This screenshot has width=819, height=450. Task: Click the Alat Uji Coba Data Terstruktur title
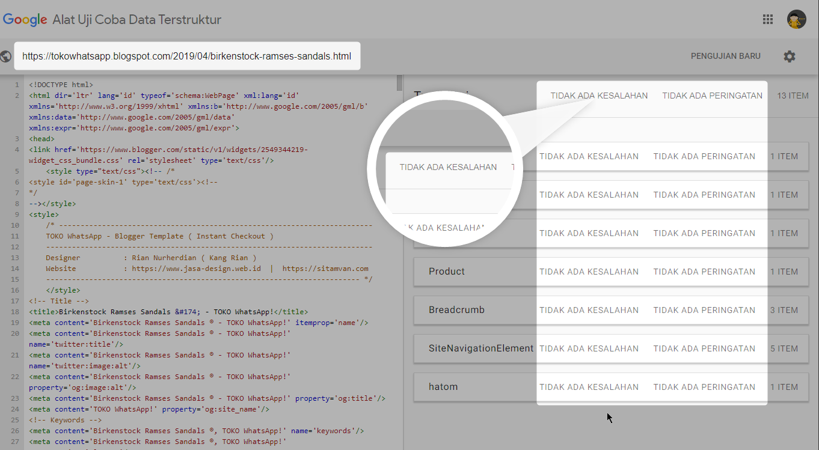coord(137,20)
